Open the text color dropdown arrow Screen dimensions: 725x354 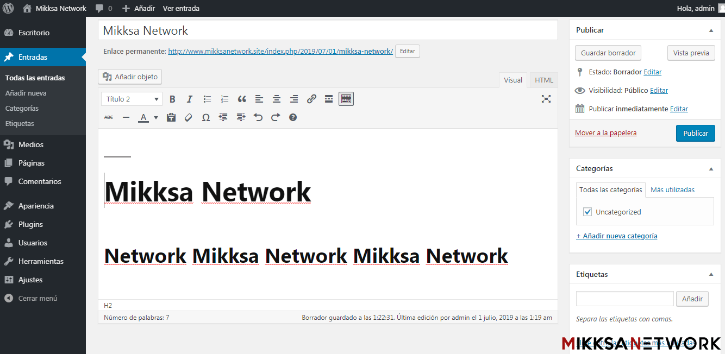click(156, 117)
